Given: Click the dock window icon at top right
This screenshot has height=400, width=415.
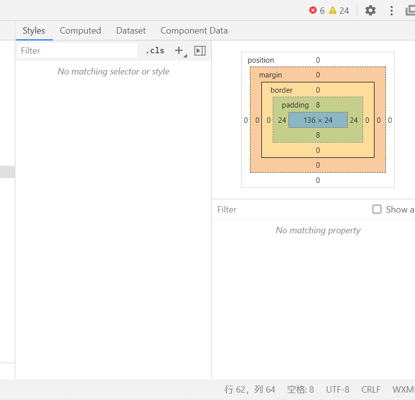Looking at the screenshot, I should click(x=411, y=10).
